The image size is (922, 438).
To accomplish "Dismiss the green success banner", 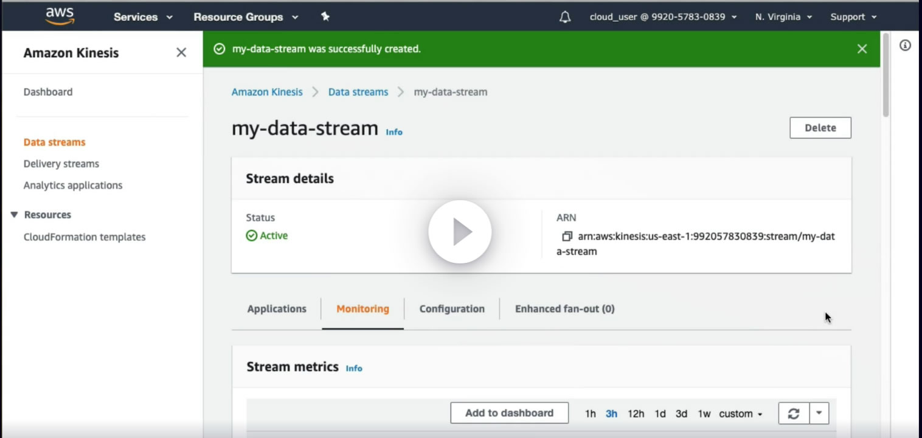I will [862, 49].
